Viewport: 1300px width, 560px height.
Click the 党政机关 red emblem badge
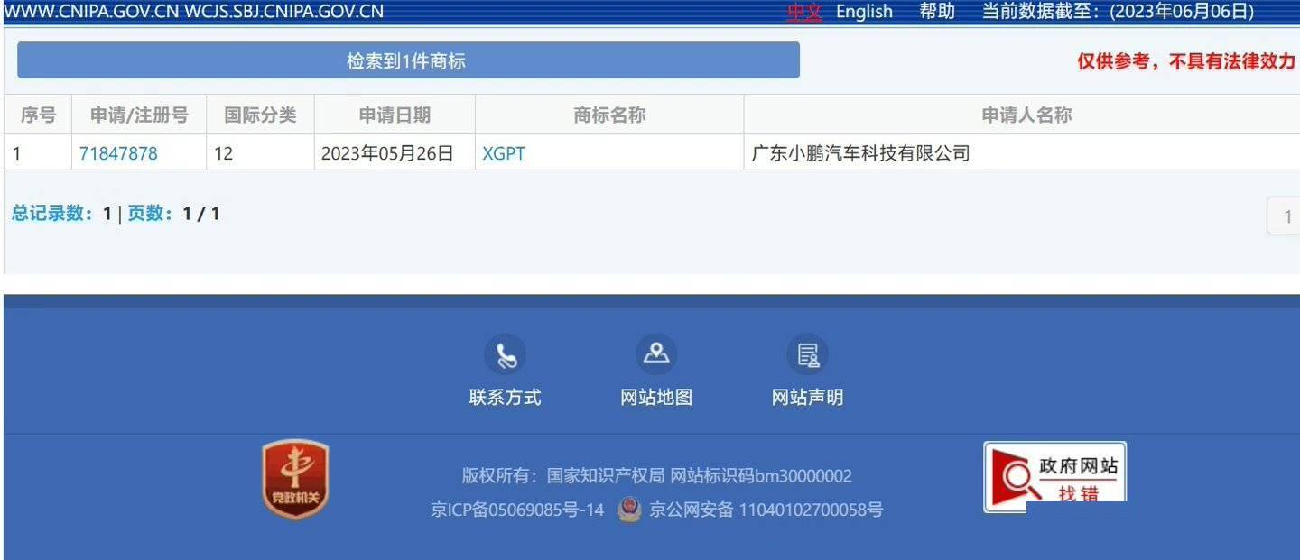point(295,479)
